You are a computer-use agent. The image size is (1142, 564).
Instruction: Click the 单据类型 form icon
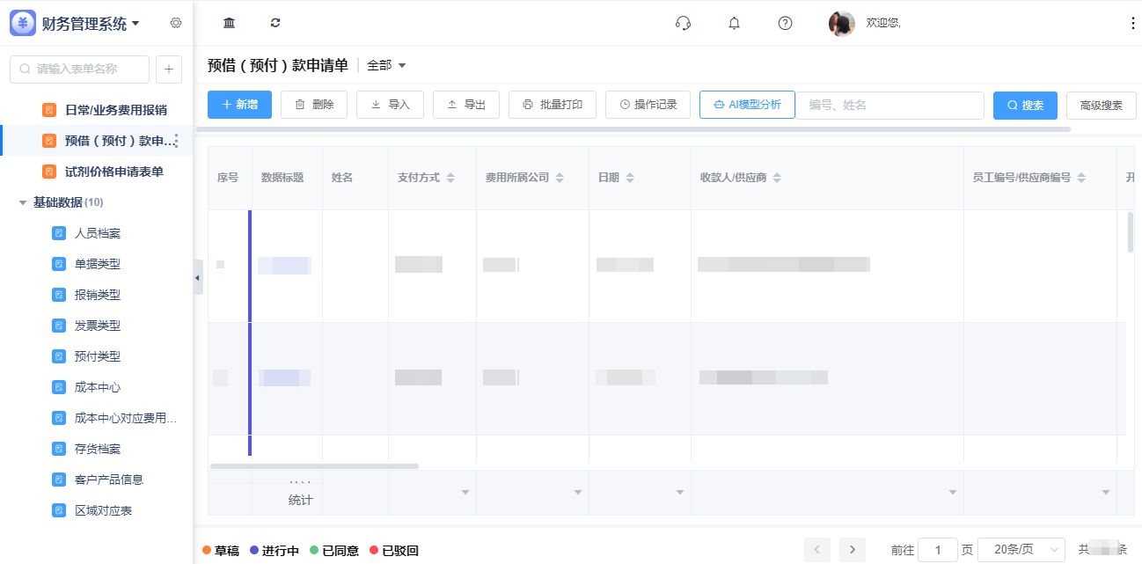pos(59,264)
